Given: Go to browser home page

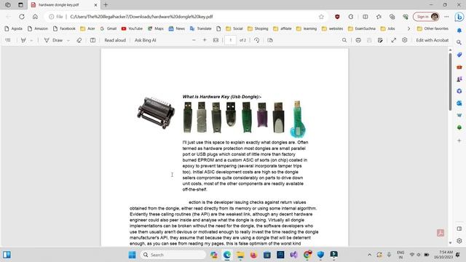Looking at the screenshot, I should click(x=35, y=17).
